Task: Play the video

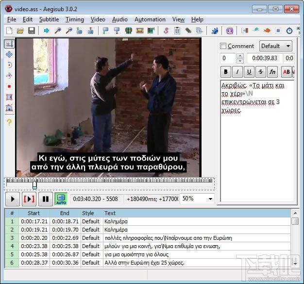Action: [13, 199]
